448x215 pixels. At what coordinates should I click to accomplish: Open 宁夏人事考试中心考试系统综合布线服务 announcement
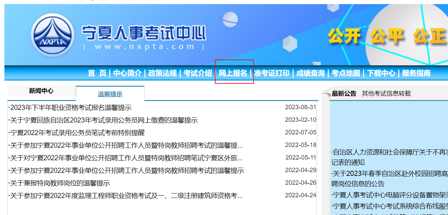tap(390, 206)
